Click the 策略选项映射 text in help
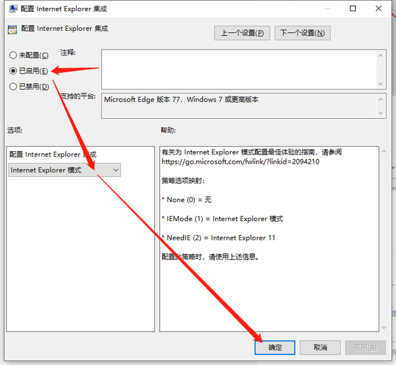The width and height of the screenshot is (396, 365). click(x=183, y=181)
